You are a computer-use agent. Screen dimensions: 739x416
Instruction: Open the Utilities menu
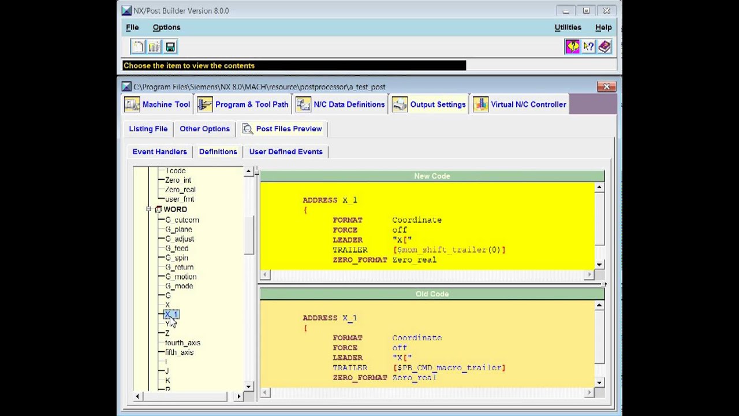tap(568, 27)
